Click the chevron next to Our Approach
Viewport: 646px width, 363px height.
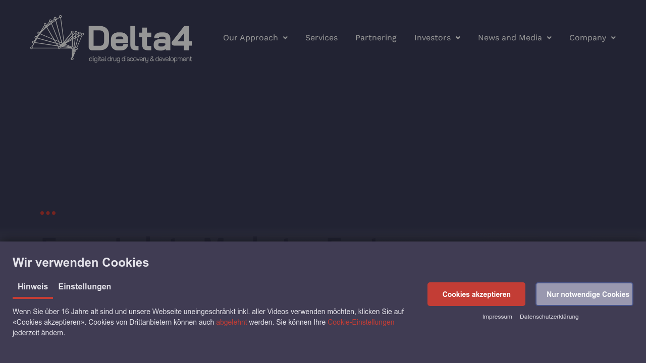[285, 38]
